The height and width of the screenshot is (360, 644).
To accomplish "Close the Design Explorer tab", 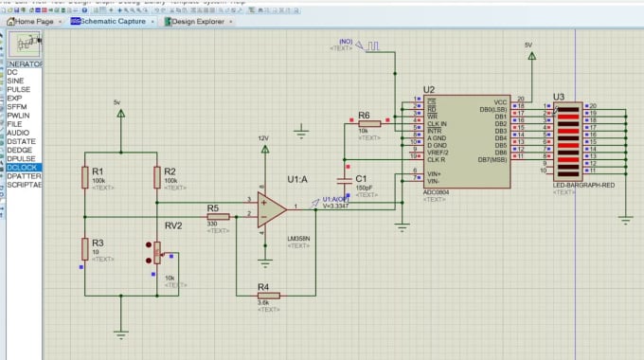I will click(231, 22).
